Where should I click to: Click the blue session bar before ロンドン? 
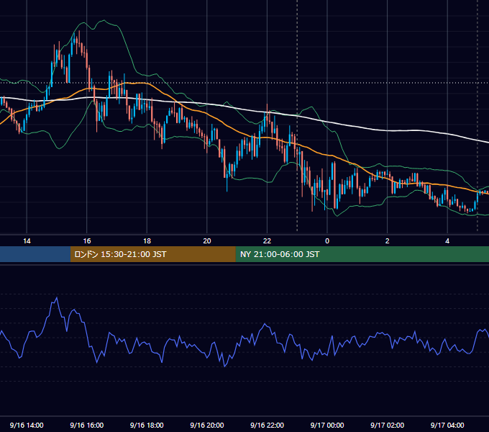[x=35, y=254]
